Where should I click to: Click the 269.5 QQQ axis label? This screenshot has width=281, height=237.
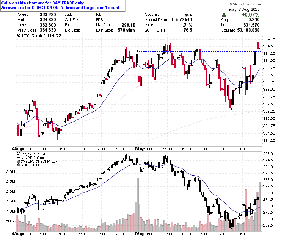coord(268,225)
